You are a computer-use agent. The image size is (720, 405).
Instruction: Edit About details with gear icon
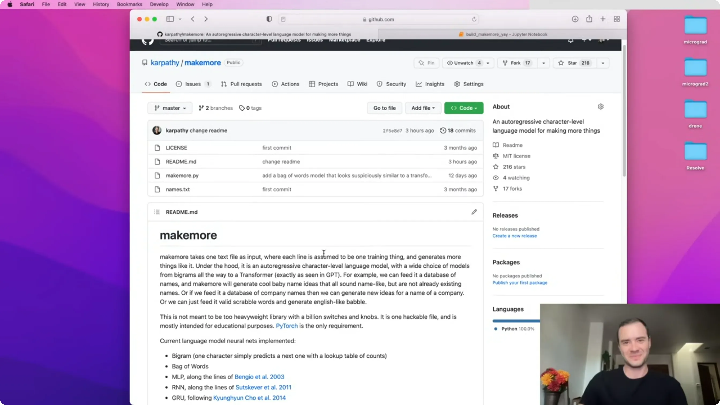601,107
